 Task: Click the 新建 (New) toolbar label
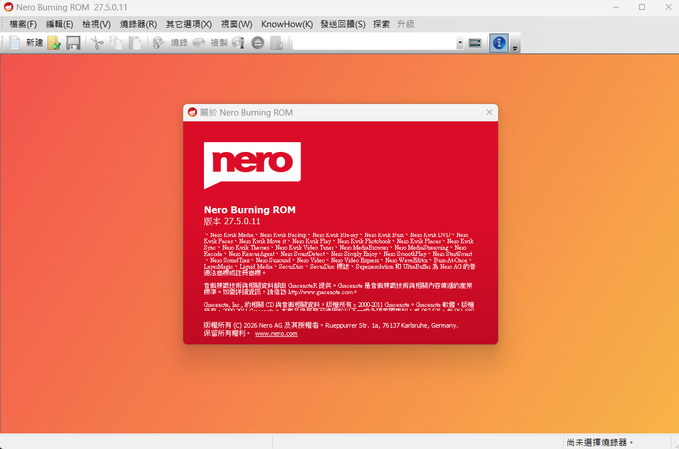coord(35,42)
